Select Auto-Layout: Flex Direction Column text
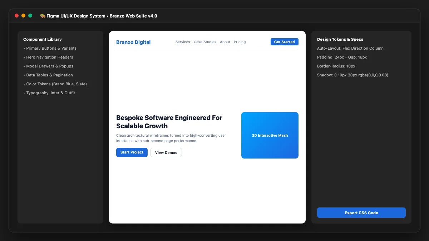 pos(350,48)
